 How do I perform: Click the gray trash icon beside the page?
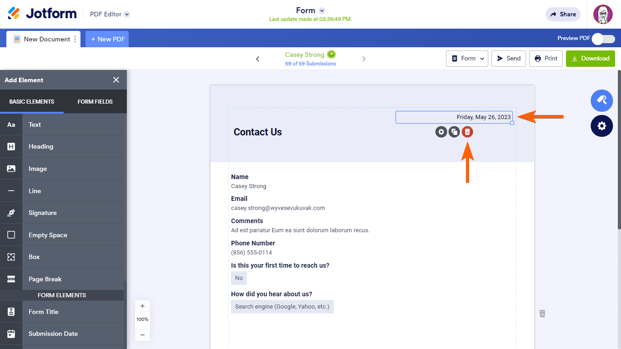click(542, 314)
